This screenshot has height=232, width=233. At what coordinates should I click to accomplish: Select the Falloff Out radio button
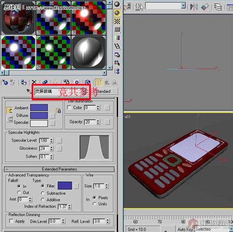(19, 192)
